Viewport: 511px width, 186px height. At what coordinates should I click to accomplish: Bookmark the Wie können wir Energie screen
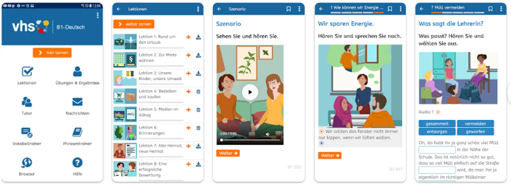(390, 9)
